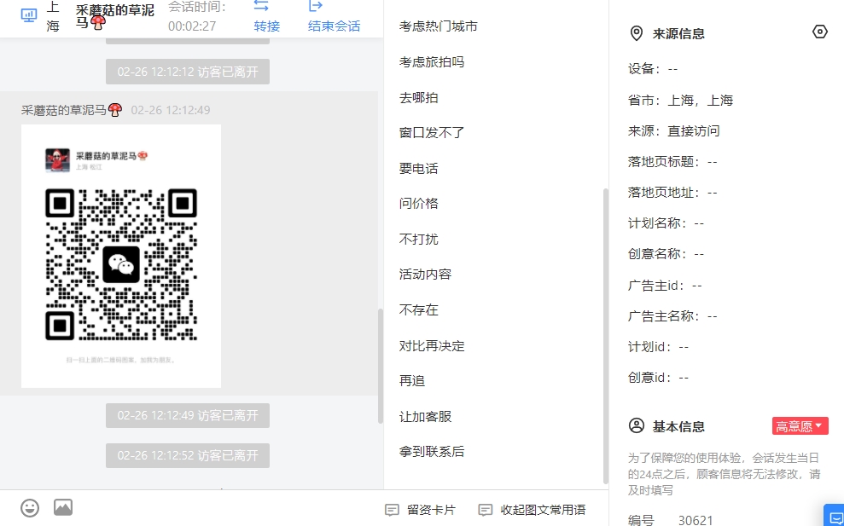This screenshot has width=844, height=526.
Task: Select quick phrase 问价格
Action: point(419,203)
